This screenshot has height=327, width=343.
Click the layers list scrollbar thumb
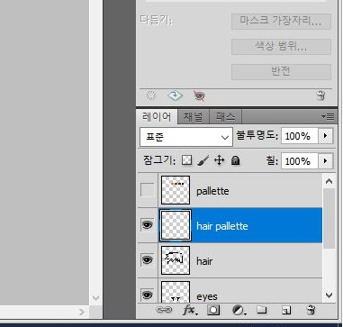(329, 218)
